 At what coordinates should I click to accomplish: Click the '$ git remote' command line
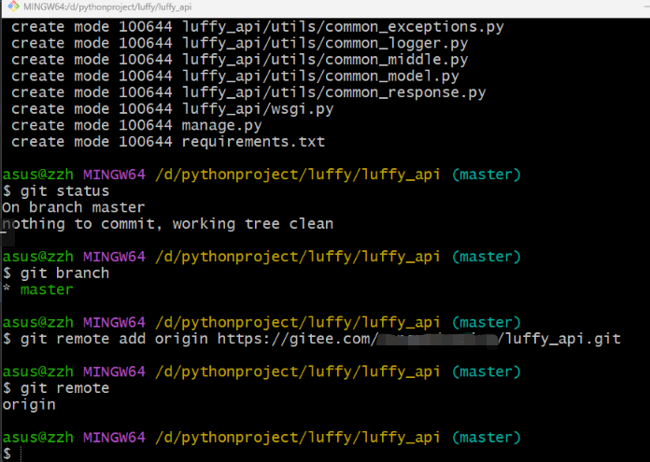[x=56, y=388]
